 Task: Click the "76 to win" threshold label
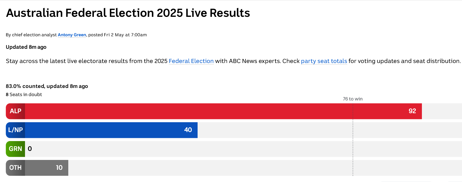[x=352, y=99]
